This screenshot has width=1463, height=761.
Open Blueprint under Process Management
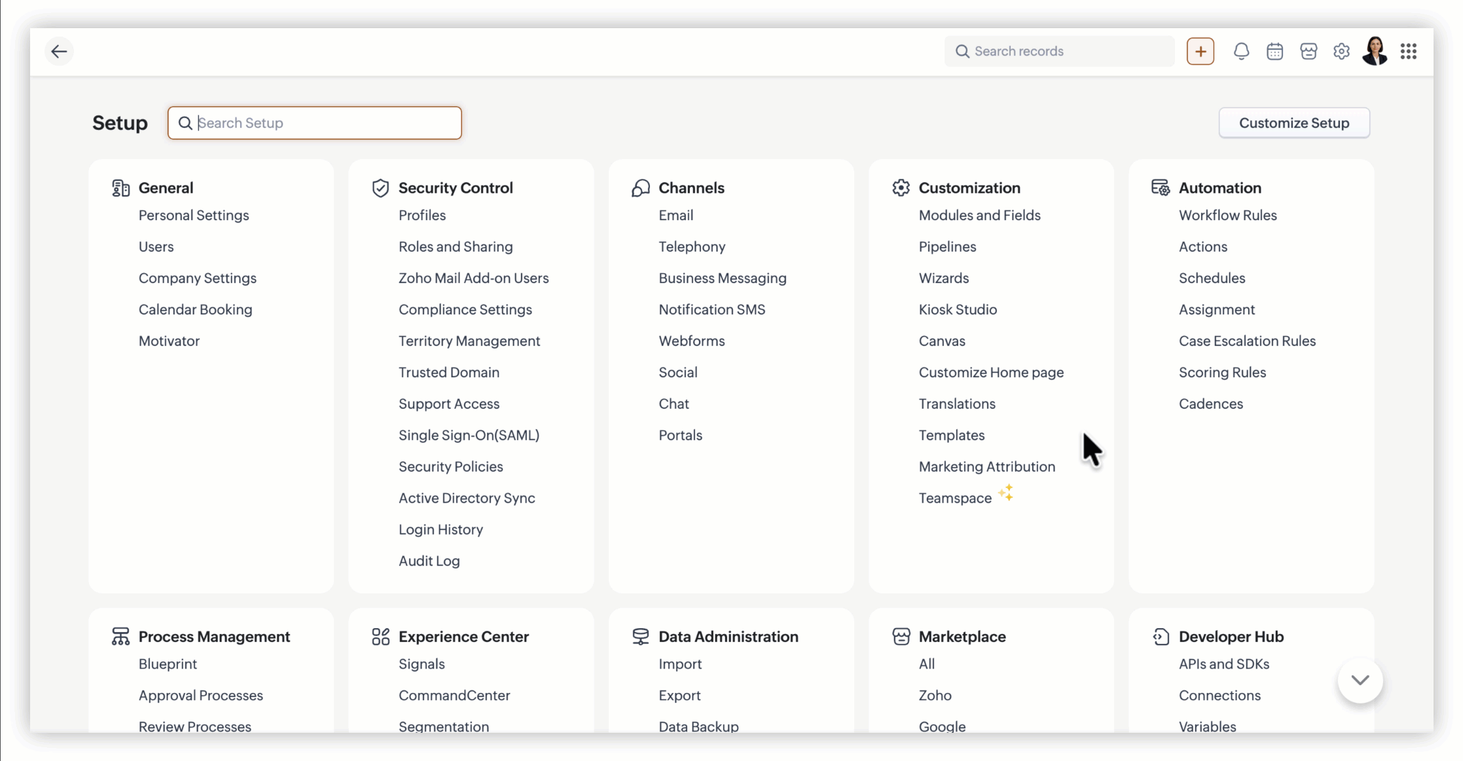168,664
